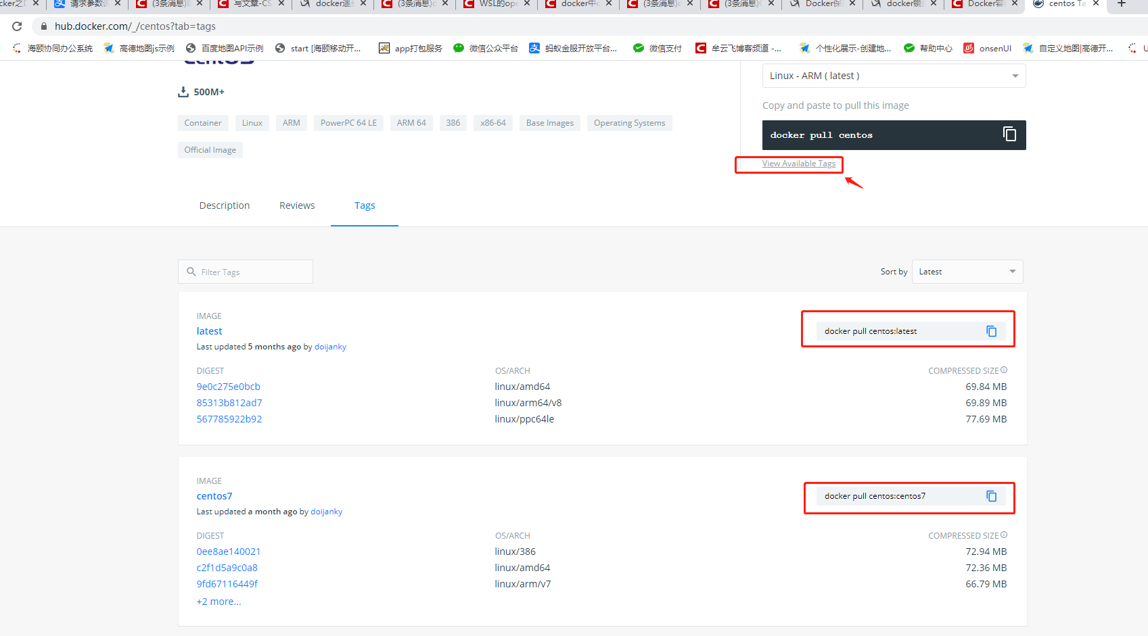The image size is (1148, 636).
Task: Click the View Available Tags link
Action: [x=799, y=164]
